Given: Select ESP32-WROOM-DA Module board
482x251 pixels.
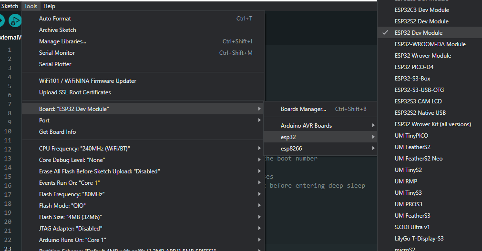Looking at the screenshot, I should tap(430, 44).
